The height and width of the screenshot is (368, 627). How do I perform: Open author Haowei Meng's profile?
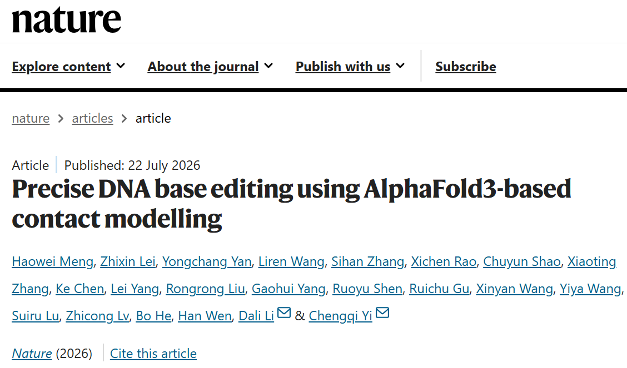[52, 261]
